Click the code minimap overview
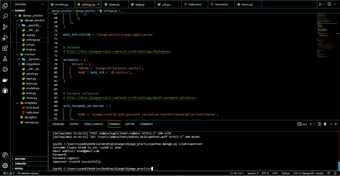 coord(326,36)
